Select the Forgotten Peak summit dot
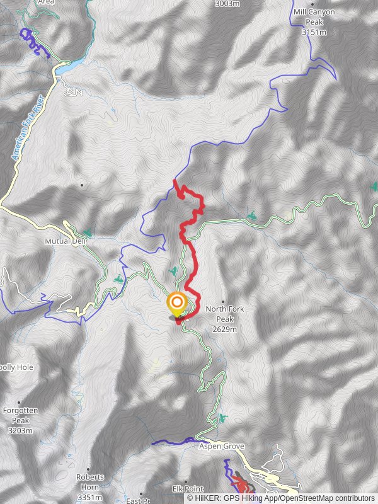Screen dimensions: 378x504 [x=19, y=403]
